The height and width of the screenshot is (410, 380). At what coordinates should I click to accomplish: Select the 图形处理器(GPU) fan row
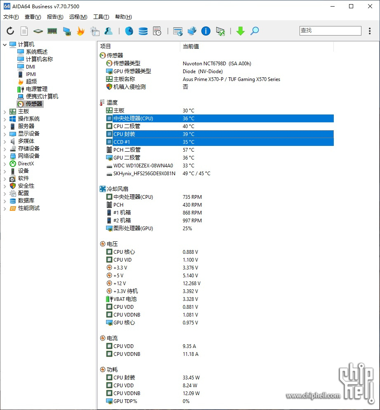(220, 228)
